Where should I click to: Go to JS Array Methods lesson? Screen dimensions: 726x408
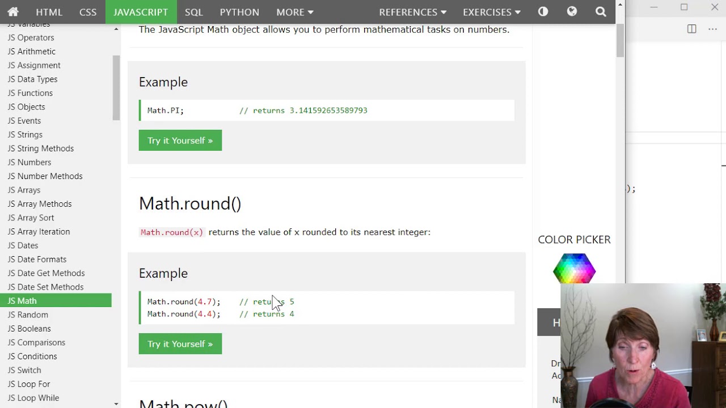tap(40, 204)
